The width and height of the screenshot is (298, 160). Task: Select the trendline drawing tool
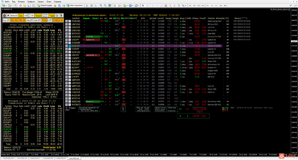tap(161, 6)
